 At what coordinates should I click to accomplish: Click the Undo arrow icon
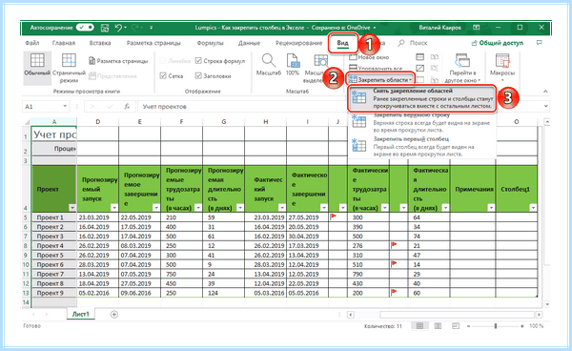pos(118,28)
